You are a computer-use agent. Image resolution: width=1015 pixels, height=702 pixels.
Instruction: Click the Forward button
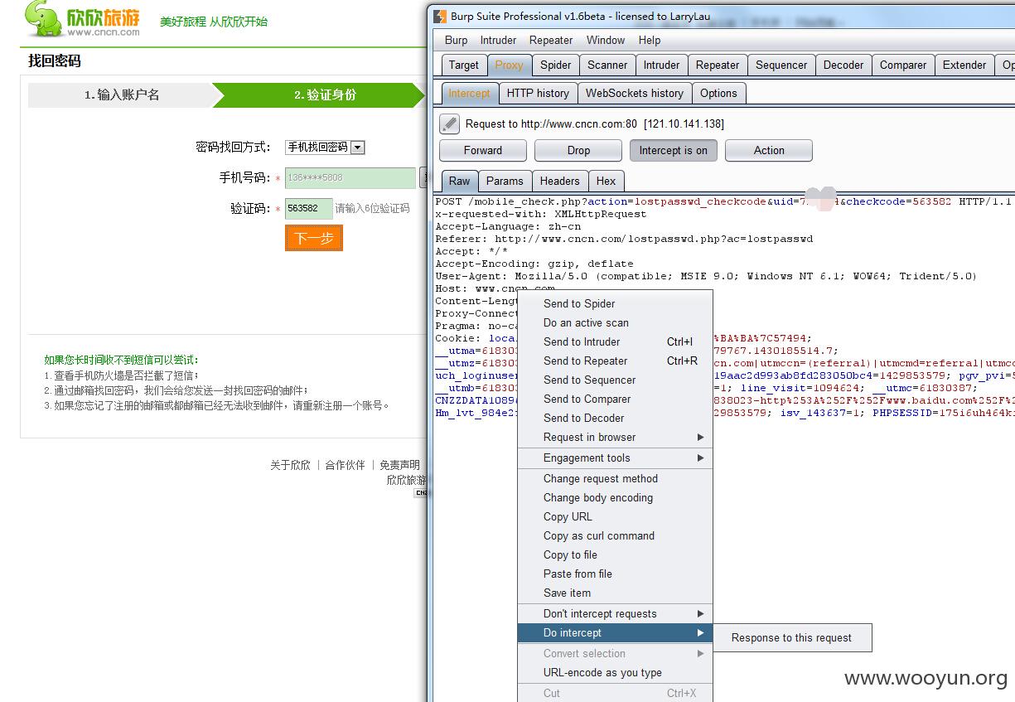coord(483,150)
